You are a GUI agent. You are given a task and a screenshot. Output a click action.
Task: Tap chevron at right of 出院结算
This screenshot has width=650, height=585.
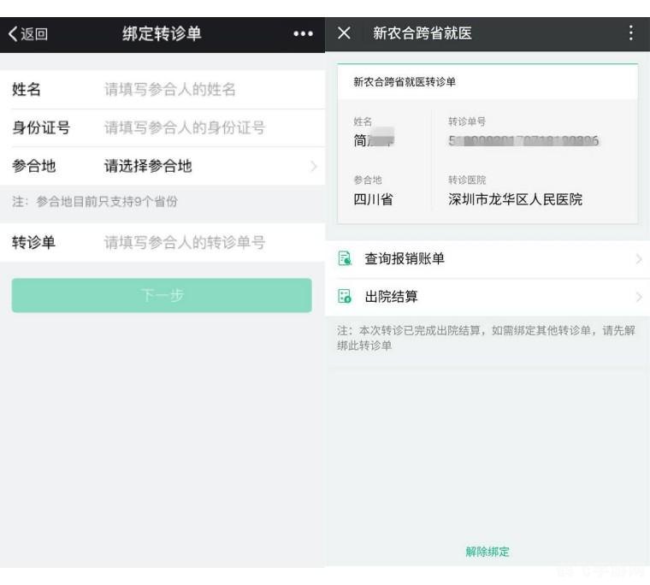point(639,297)
